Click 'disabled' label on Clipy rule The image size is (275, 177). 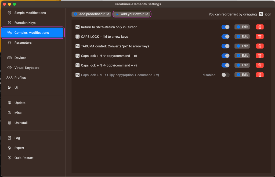pos(209,75)
